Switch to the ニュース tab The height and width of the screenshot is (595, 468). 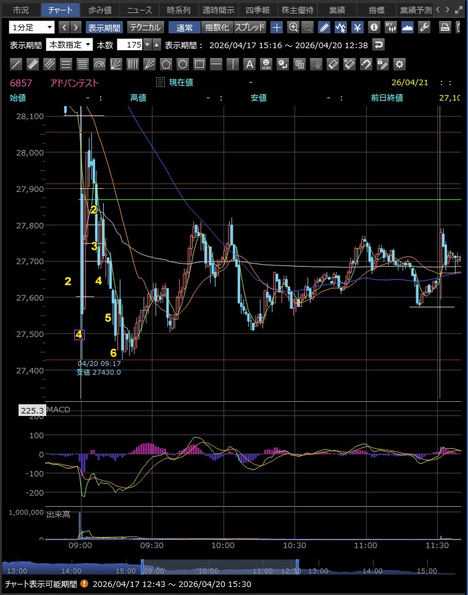(x=140, y=10)
